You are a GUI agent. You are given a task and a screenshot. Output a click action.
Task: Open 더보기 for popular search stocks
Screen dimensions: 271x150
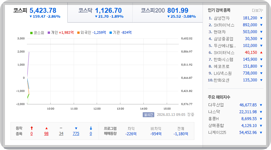(x=257, y=11)
